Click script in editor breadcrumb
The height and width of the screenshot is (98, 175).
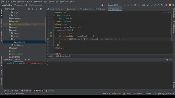50,56
